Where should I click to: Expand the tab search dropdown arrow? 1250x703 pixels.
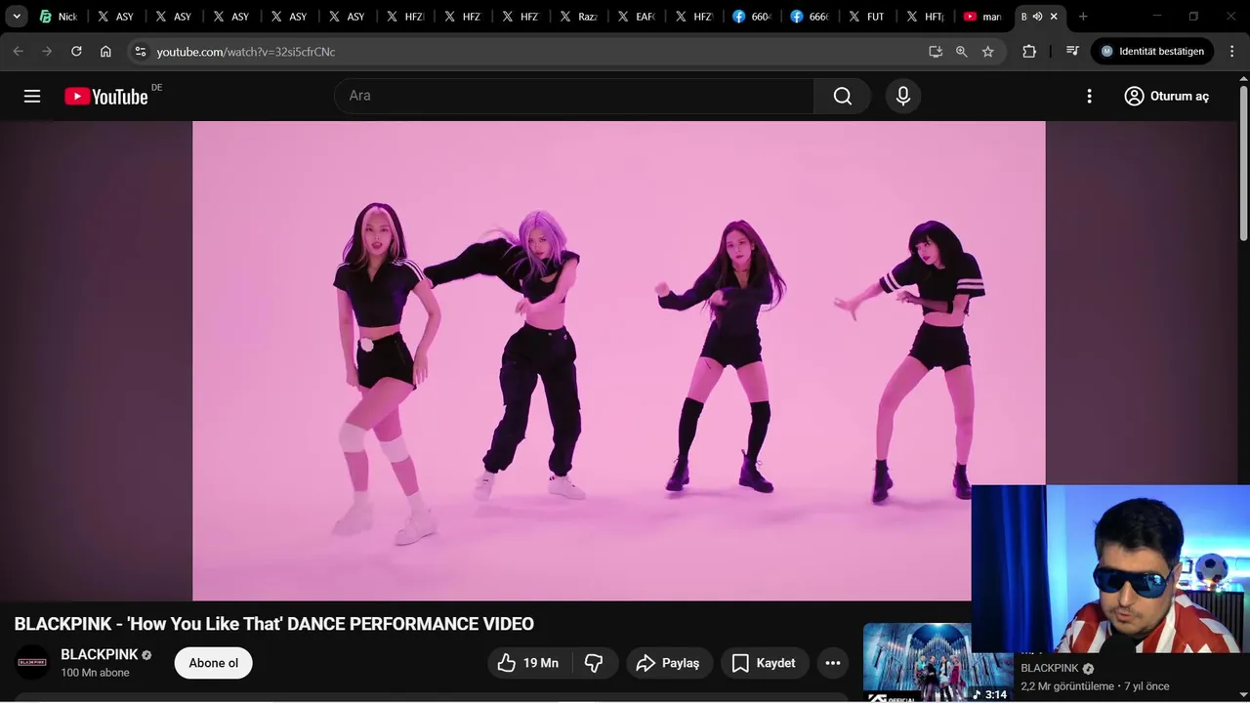[17, 17]
